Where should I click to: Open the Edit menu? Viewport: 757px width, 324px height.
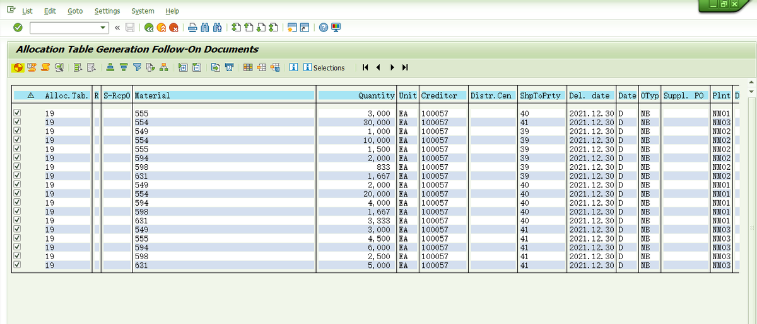coord(50,11)
